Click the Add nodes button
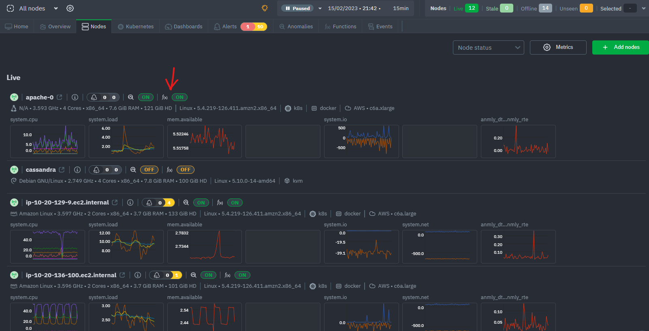 (x=620, y=47)
